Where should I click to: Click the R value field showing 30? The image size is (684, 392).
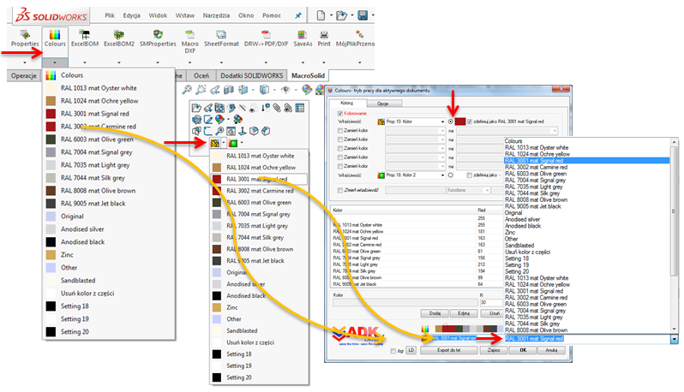[x=491, y=302]
